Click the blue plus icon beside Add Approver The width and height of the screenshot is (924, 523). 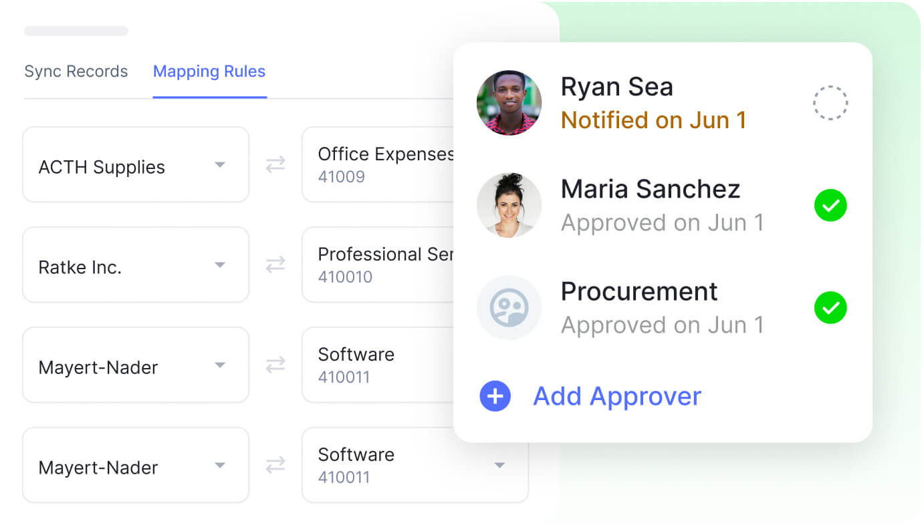click(x=495, y=396)
